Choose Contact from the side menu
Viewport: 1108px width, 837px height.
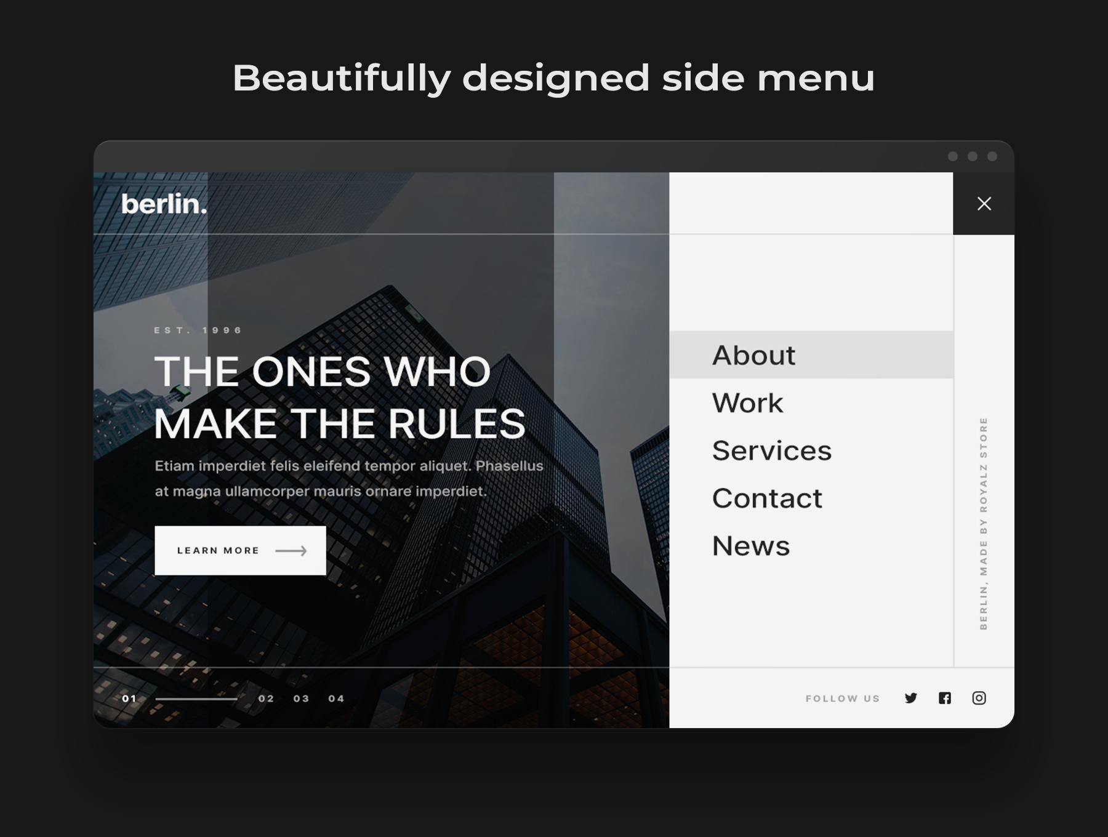point(767,498)
